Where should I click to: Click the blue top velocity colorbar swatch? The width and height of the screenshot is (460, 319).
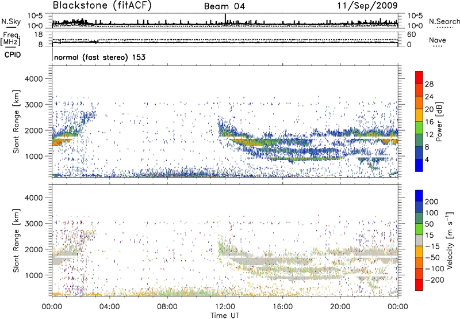[x=419, y=196]
